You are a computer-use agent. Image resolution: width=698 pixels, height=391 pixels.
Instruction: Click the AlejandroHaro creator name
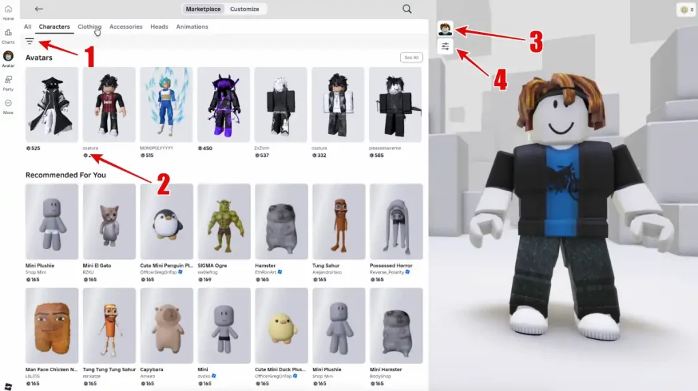[327, 272]
